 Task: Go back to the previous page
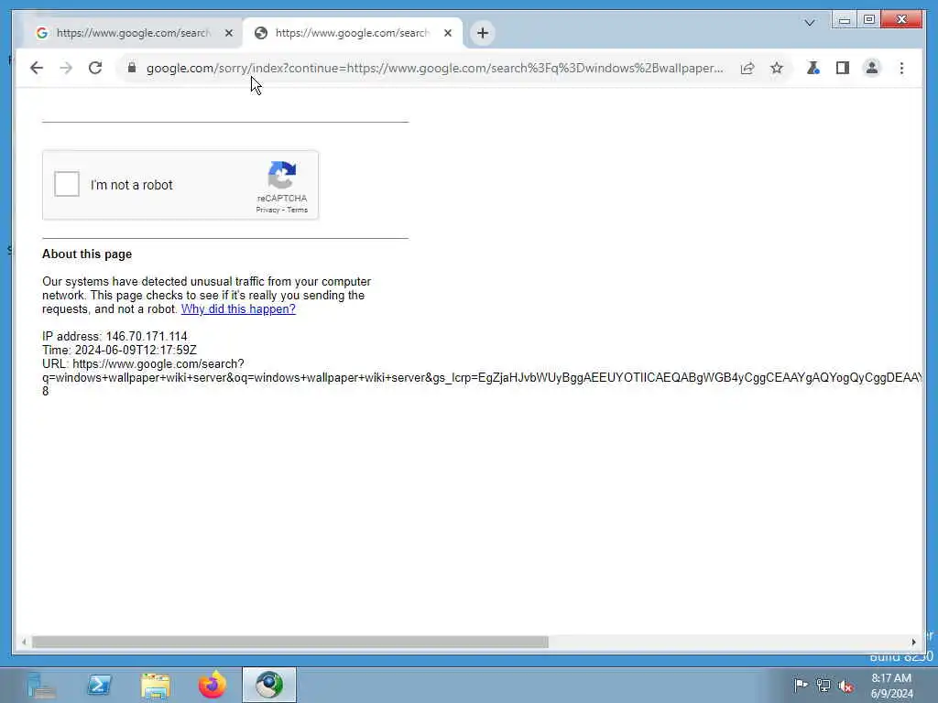(x=37, y=68)
